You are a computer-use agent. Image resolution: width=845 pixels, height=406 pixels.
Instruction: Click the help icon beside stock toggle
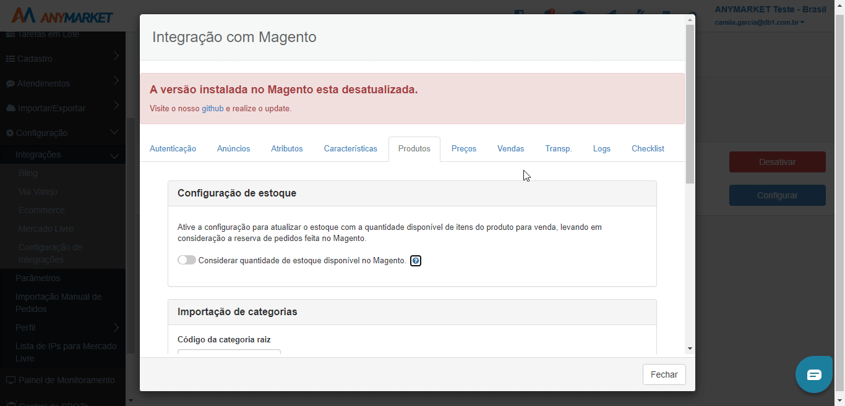[x=416, y=261]
